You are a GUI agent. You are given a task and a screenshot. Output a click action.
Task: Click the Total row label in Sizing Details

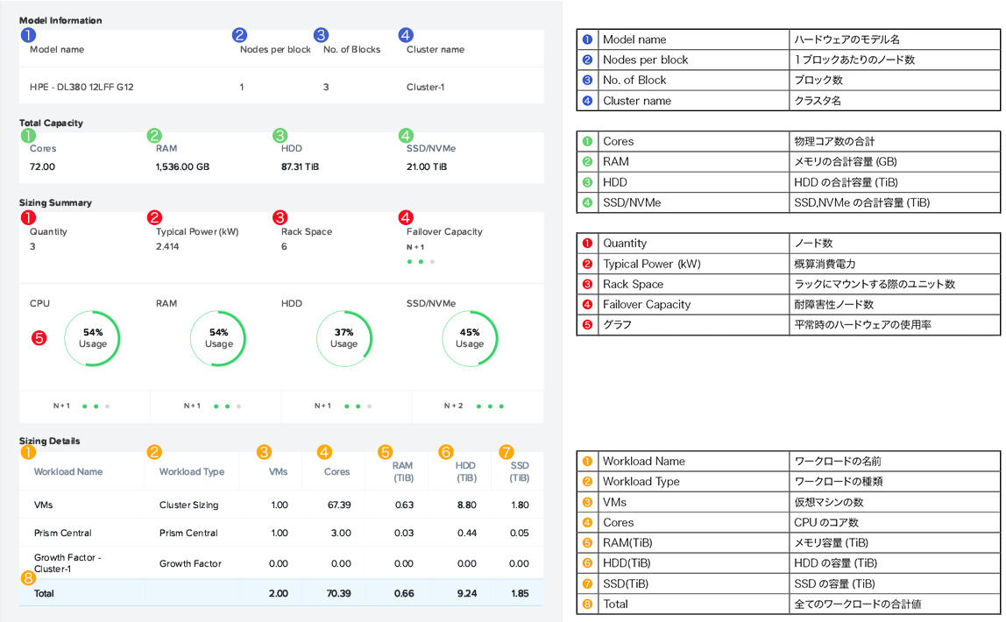click(44, 593)
